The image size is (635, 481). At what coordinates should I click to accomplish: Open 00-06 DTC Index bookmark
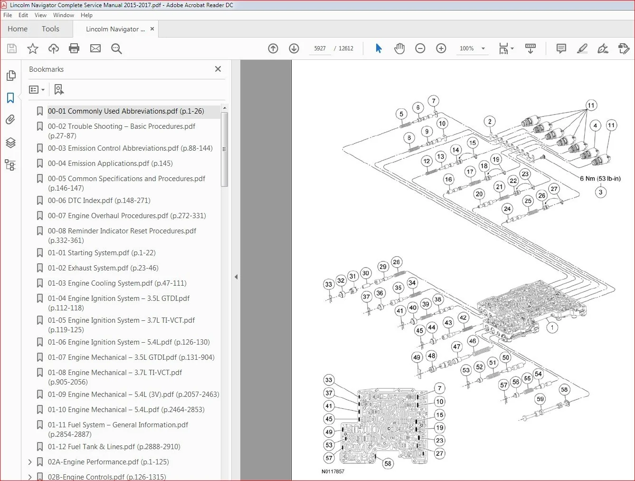99,201
